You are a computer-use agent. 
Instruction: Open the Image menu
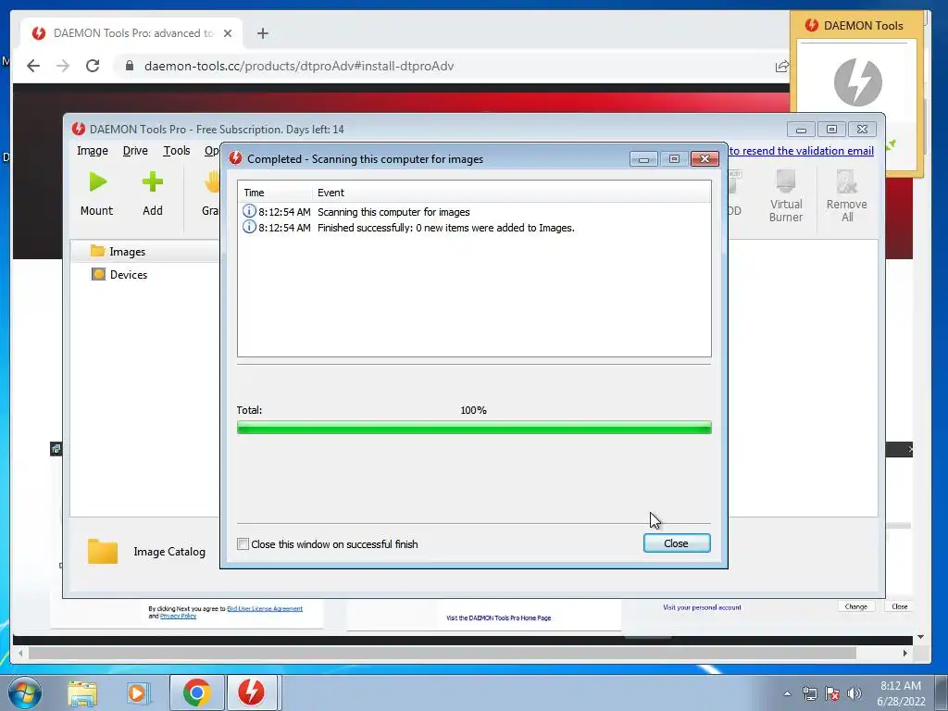[x=92, y=151]
